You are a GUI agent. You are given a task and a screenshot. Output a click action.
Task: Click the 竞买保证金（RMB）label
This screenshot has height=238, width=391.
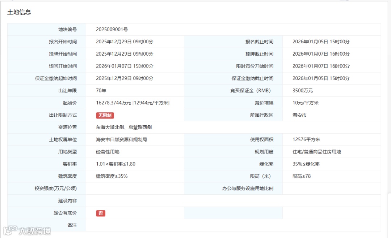(252, 91)
